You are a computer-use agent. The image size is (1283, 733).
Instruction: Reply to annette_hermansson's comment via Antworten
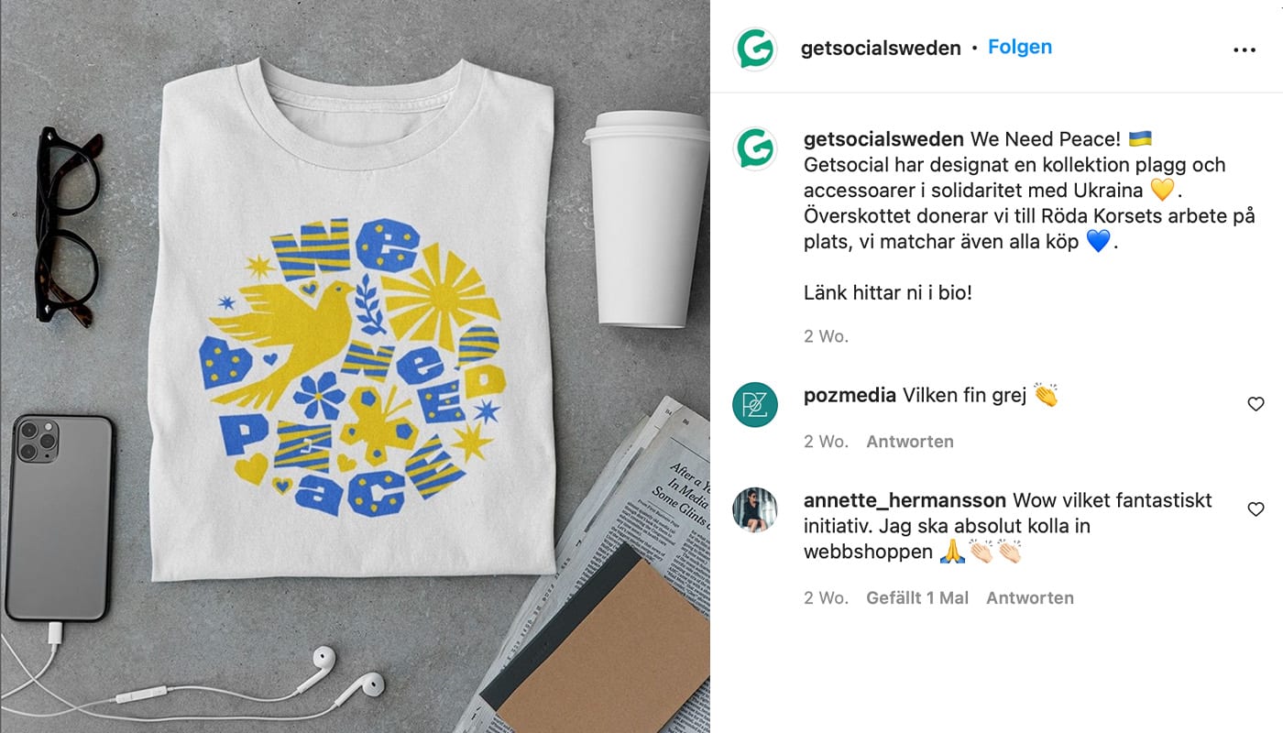[x=1030, y=598]
